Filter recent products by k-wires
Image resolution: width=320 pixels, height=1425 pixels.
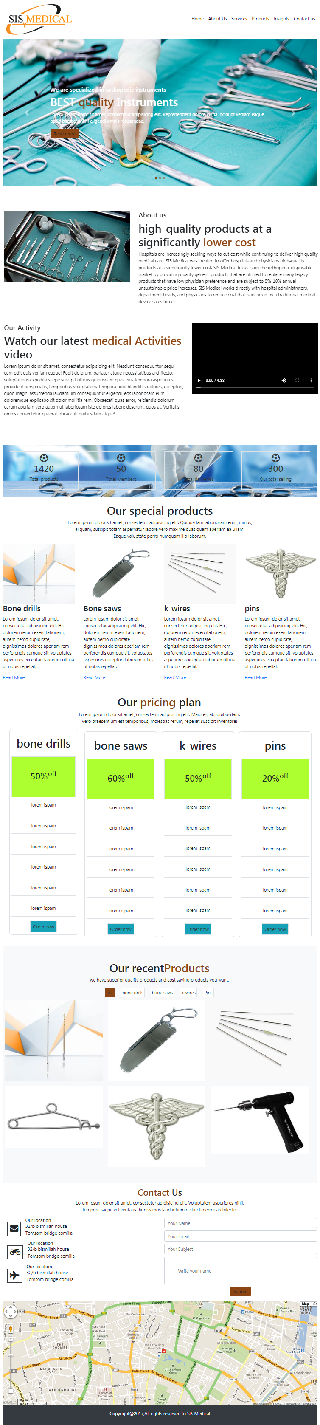tap(188, 993)
